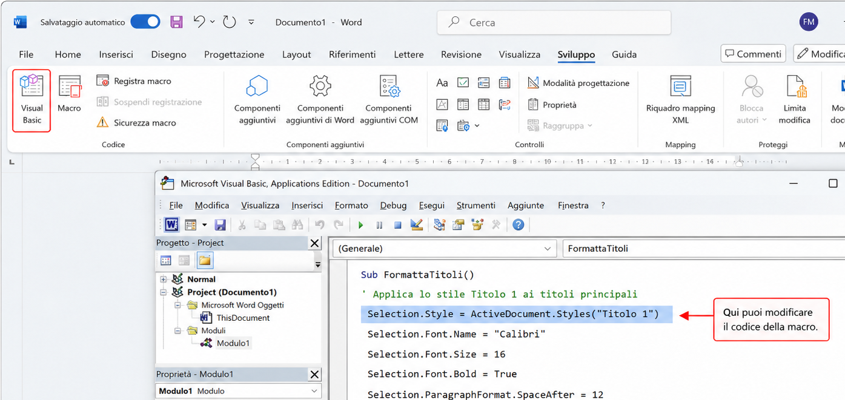Open the Strumenti menu in VBA editor
The width and height of the screenshot is (845, 400).
pos(476,205)
